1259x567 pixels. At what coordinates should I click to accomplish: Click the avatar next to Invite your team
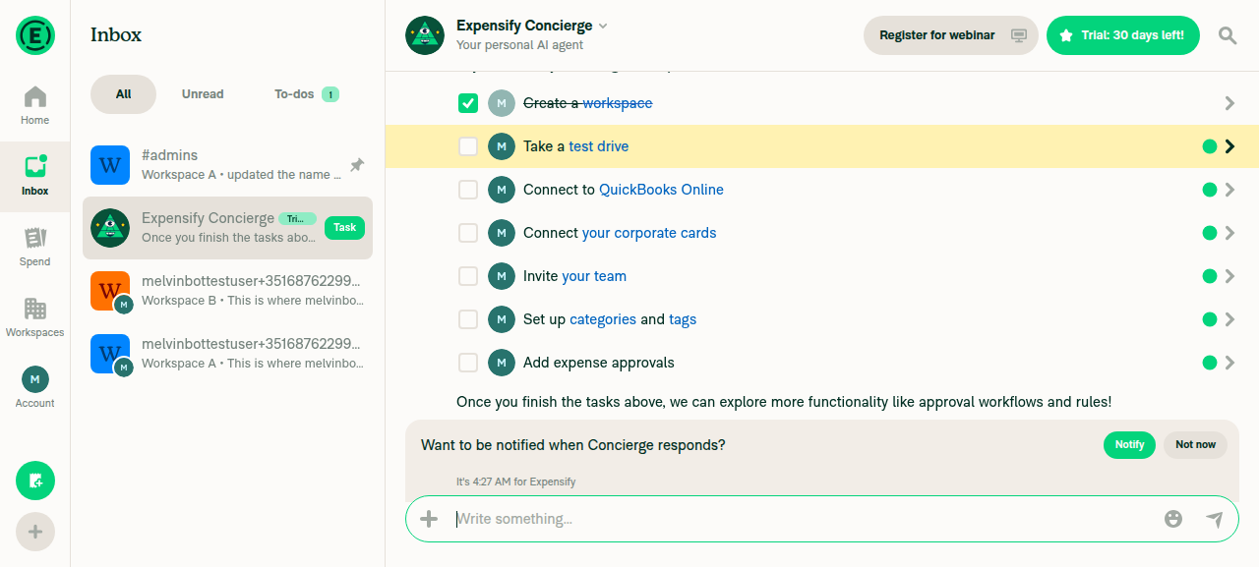click(502, 276)
